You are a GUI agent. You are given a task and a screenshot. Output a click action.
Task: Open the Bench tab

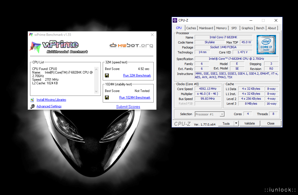pos(260,28)
